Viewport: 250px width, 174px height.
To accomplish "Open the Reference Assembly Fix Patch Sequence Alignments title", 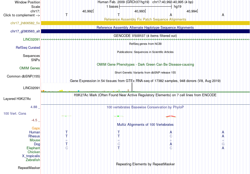I will pos(145,19).
